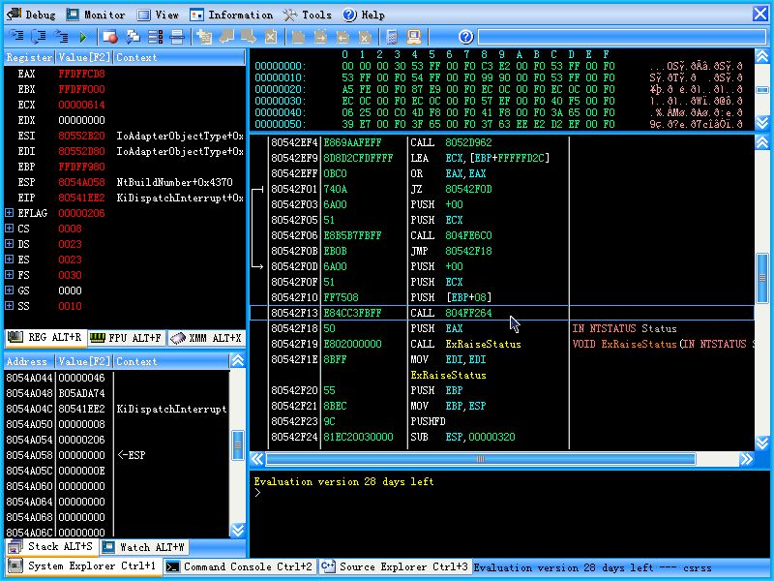Open the Debug menu

pyautogui.click(x=31, y=15)
